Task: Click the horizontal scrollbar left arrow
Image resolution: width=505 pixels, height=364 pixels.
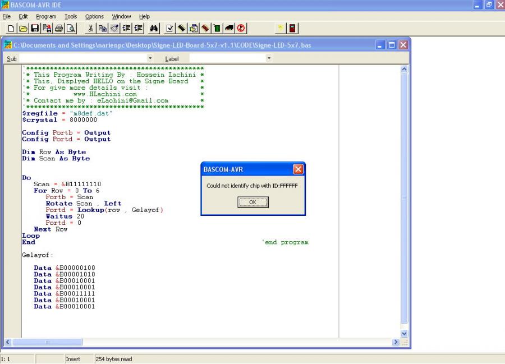Action: point(8,342)
